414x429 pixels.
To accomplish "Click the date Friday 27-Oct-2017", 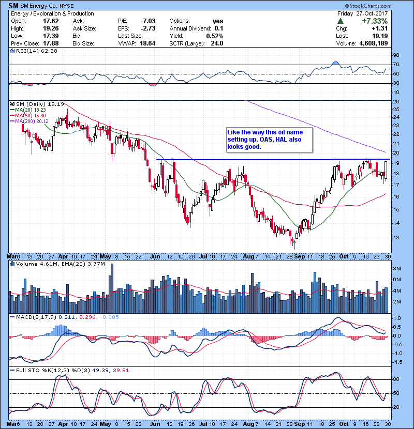I will coord(362,13).
